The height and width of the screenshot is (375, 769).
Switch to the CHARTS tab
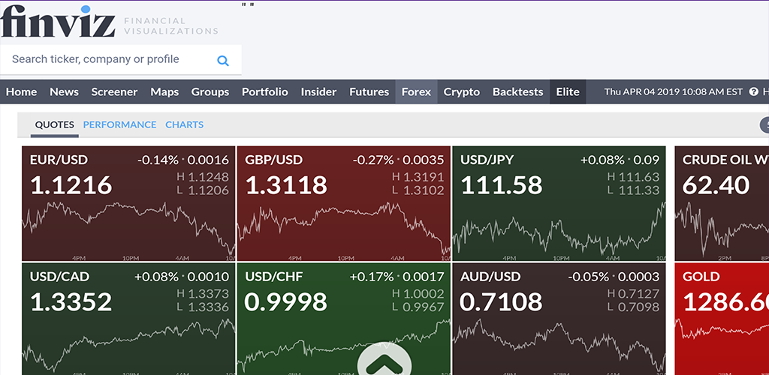(x=185, y=124)
